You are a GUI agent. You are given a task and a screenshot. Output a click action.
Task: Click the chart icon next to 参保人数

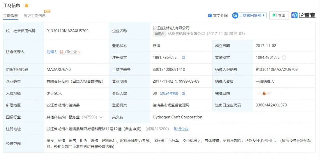point(183,93)
